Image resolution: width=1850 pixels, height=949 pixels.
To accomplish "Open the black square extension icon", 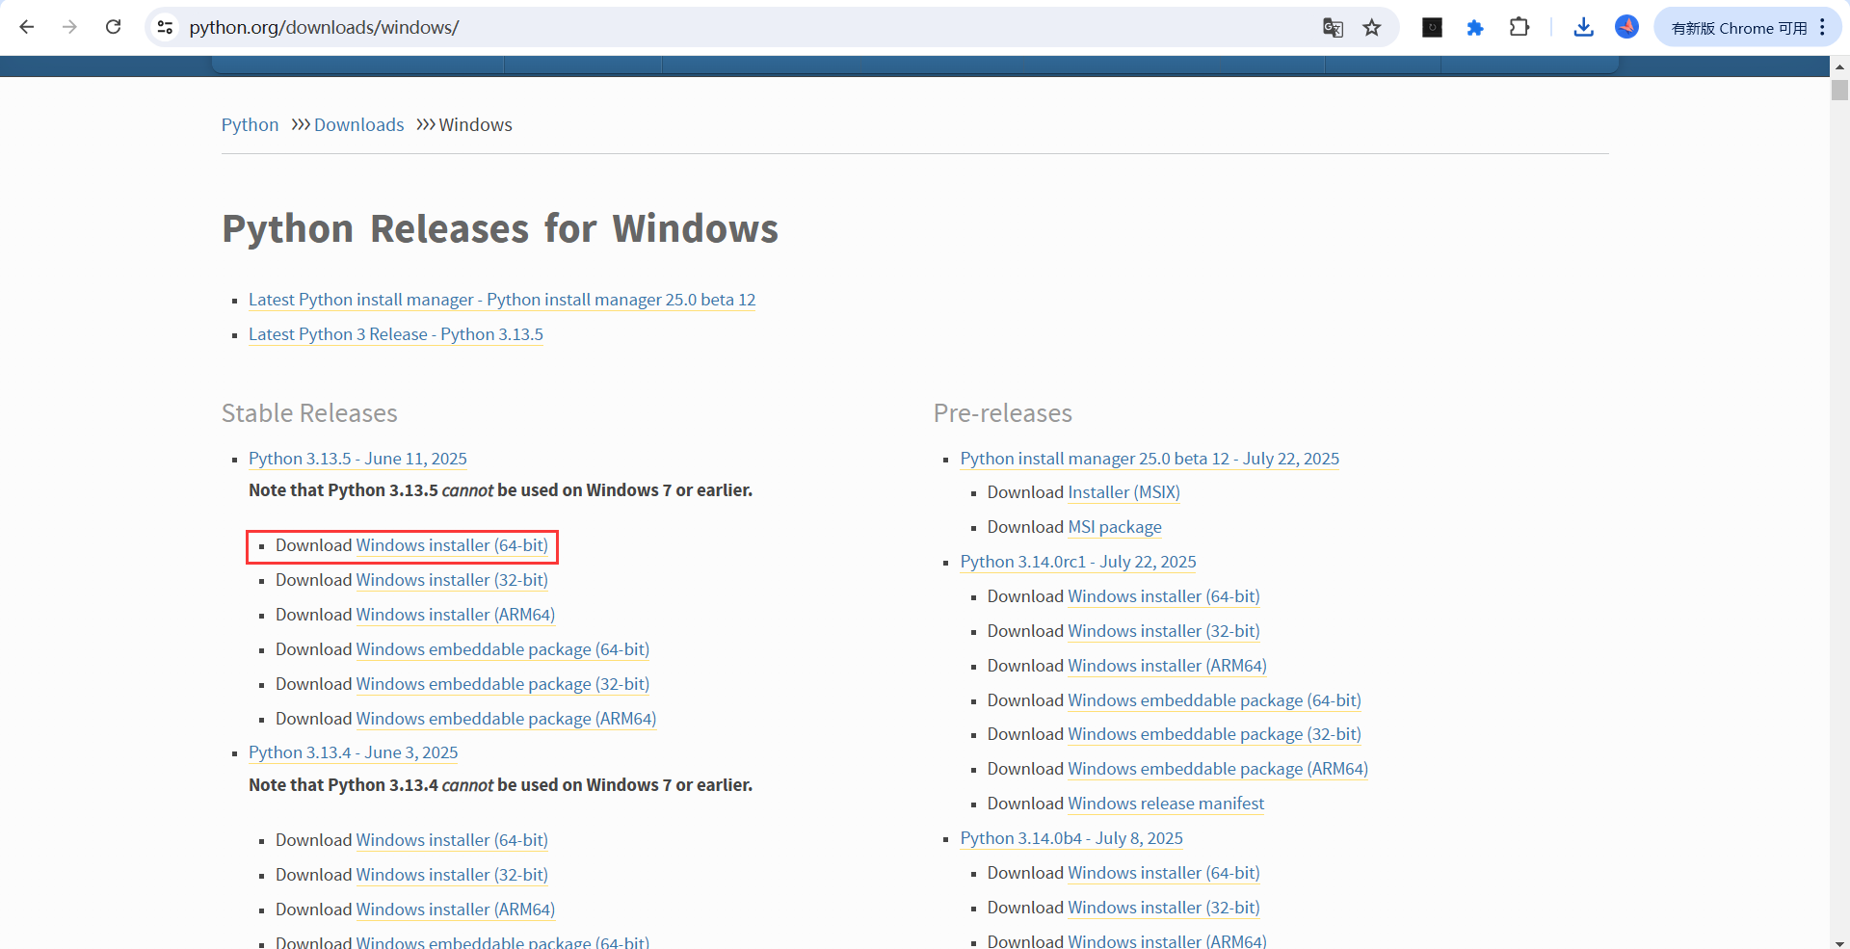I will tap(1432, 28).
